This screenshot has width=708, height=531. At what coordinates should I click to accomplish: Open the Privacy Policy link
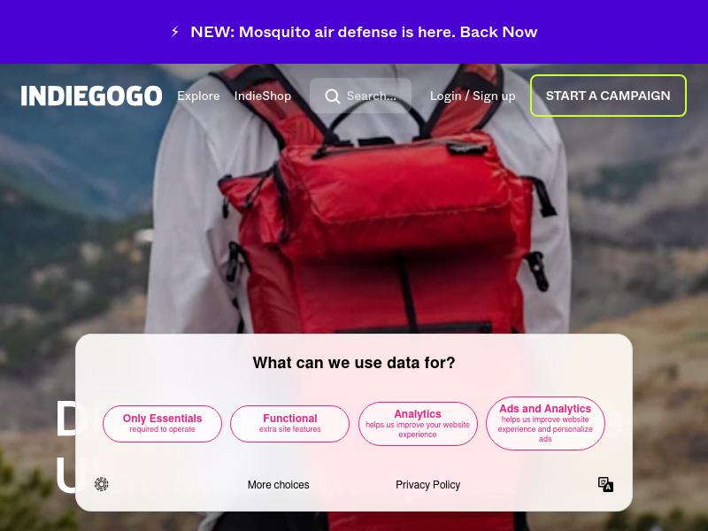pos(427,485)
